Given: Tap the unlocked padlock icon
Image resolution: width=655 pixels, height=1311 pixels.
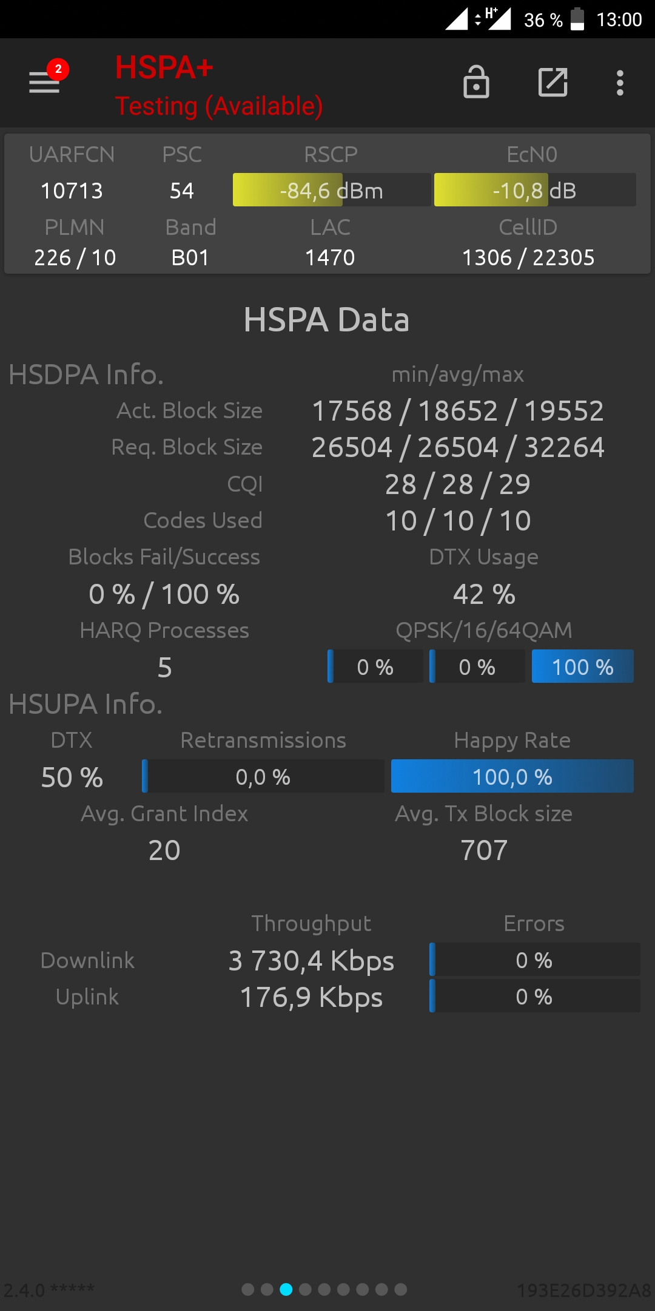Looking at the screenshot, I should point(476,82).
